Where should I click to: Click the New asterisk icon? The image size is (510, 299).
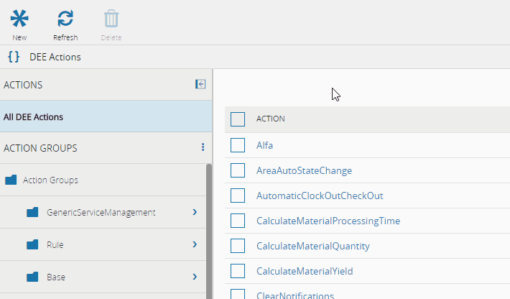click(19, 18)
